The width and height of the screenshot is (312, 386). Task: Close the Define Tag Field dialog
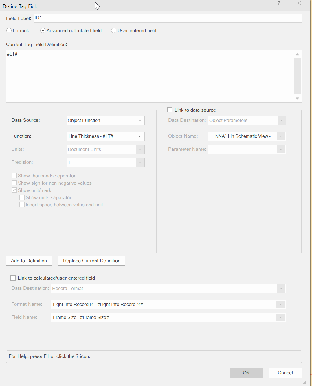299,3
